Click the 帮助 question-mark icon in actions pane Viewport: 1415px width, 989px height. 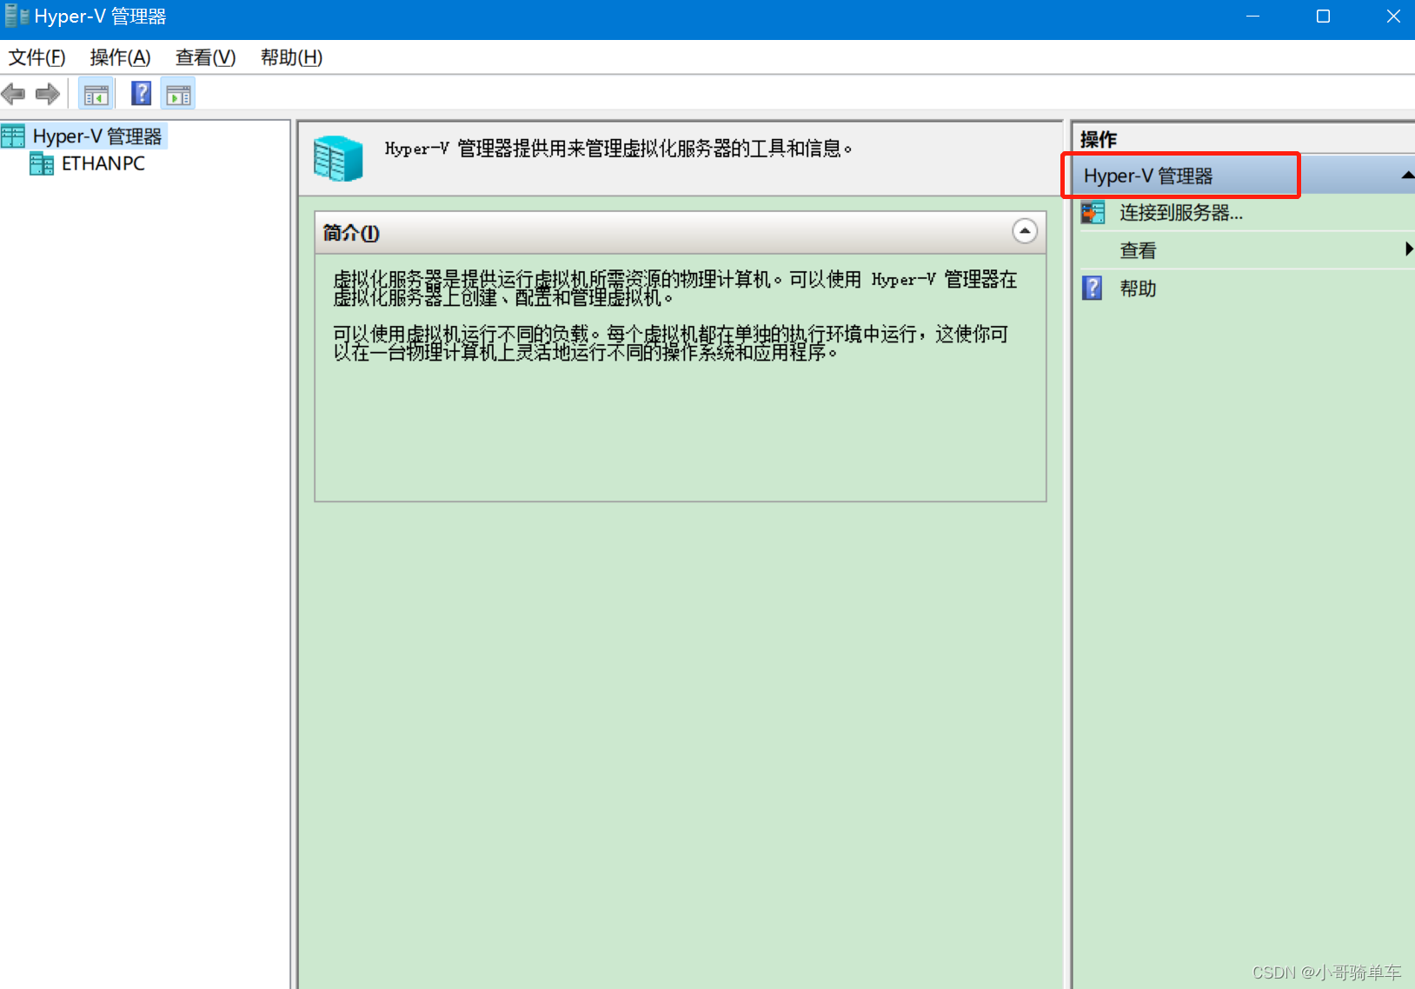click(1093, 288)
